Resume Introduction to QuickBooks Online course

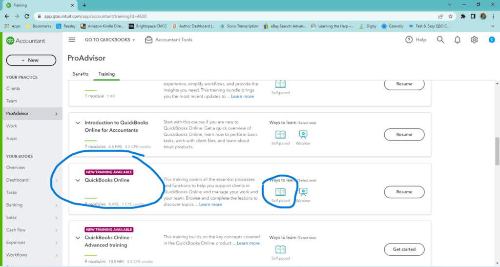tap(404, 134)
